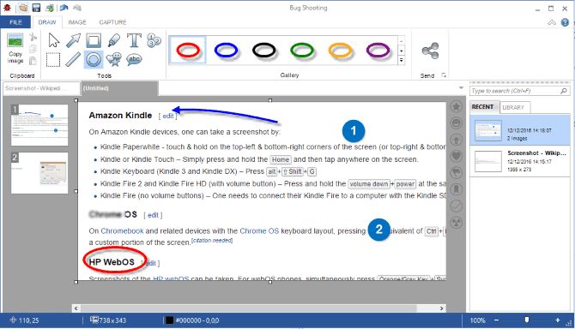The height and width of the screenshot is (329, 575).
Task: Click the lightbulb stamp icon
Action: click(457, 140)
